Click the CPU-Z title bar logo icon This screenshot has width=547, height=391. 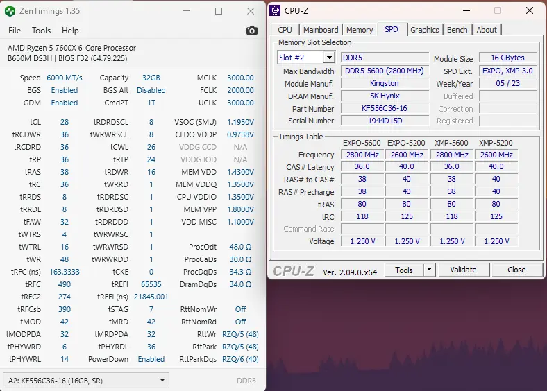point(275,11)
